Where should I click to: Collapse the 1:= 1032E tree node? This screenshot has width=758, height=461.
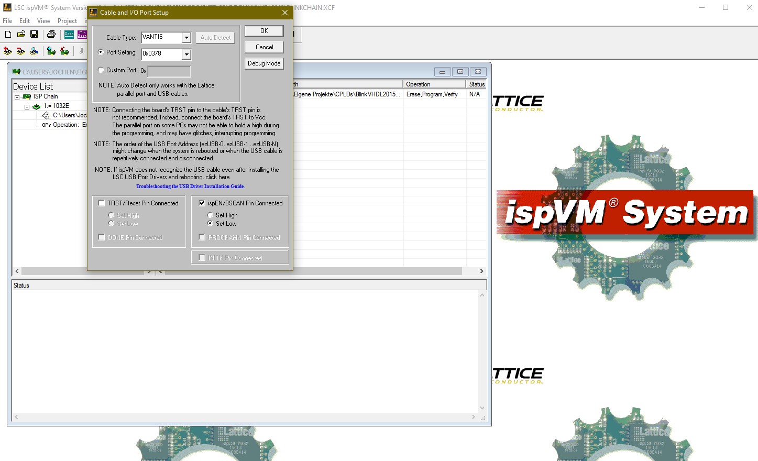tap(27, 106)
